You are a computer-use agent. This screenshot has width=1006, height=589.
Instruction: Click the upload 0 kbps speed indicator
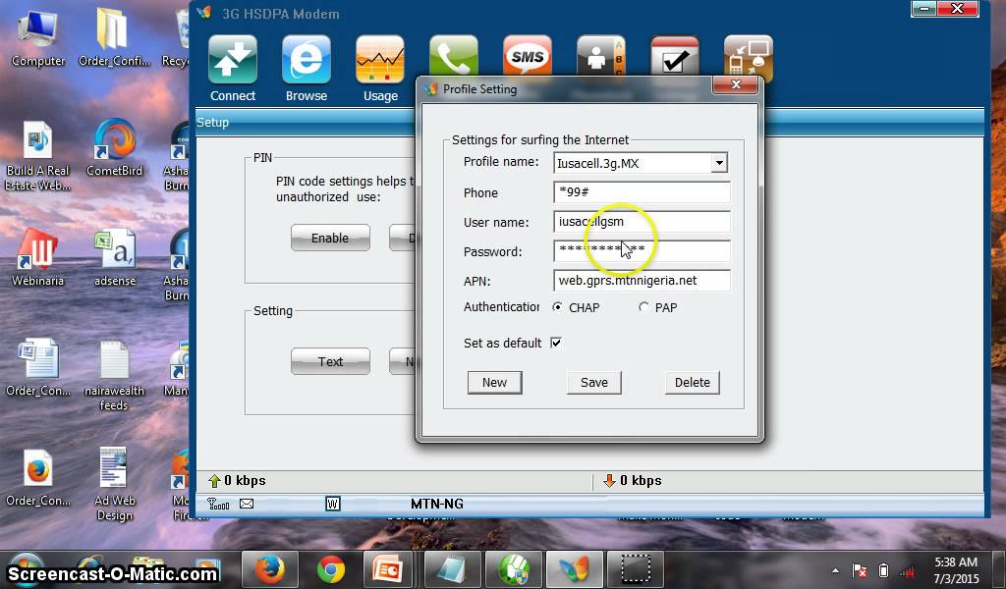click(237, 481)
